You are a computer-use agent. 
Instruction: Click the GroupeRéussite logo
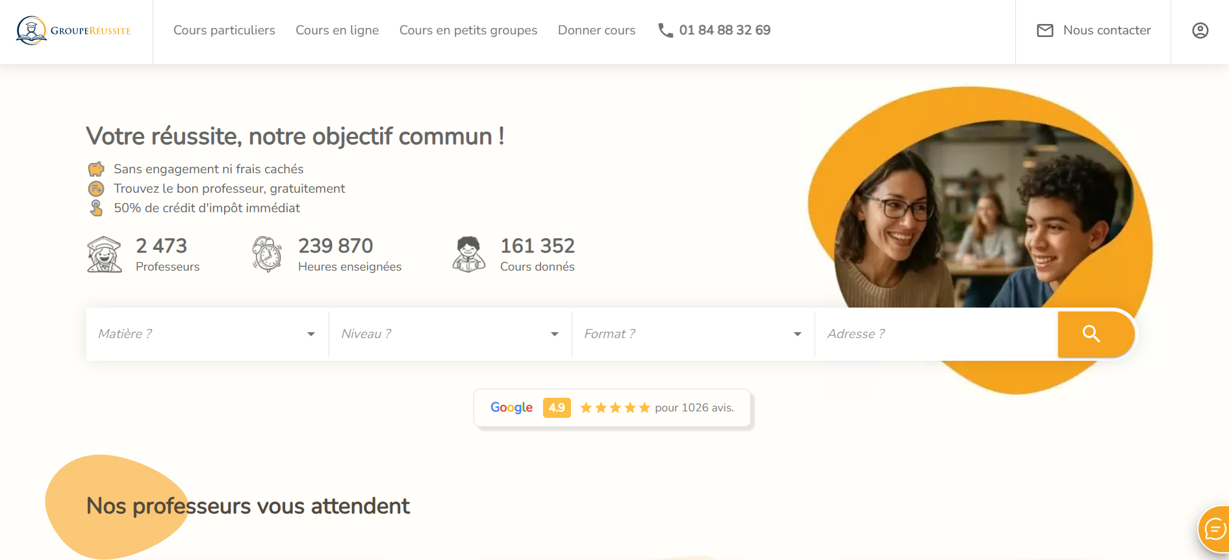tap(73, 30)
